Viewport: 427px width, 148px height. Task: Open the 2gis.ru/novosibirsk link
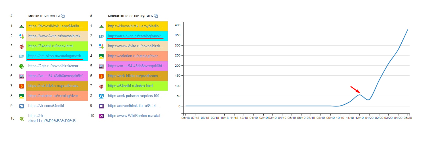tap(55, 66)
